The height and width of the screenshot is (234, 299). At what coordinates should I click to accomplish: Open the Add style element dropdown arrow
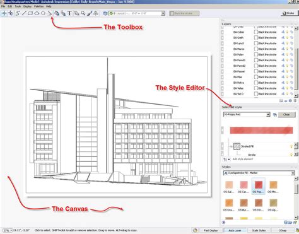[x=229, y=160]
